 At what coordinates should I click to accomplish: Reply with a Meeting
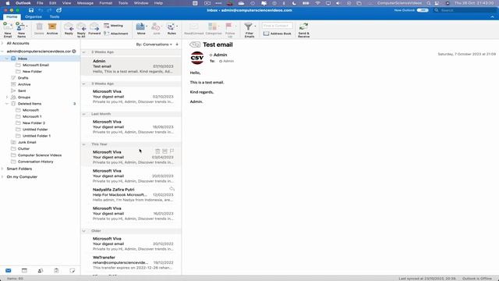point(114,26)
